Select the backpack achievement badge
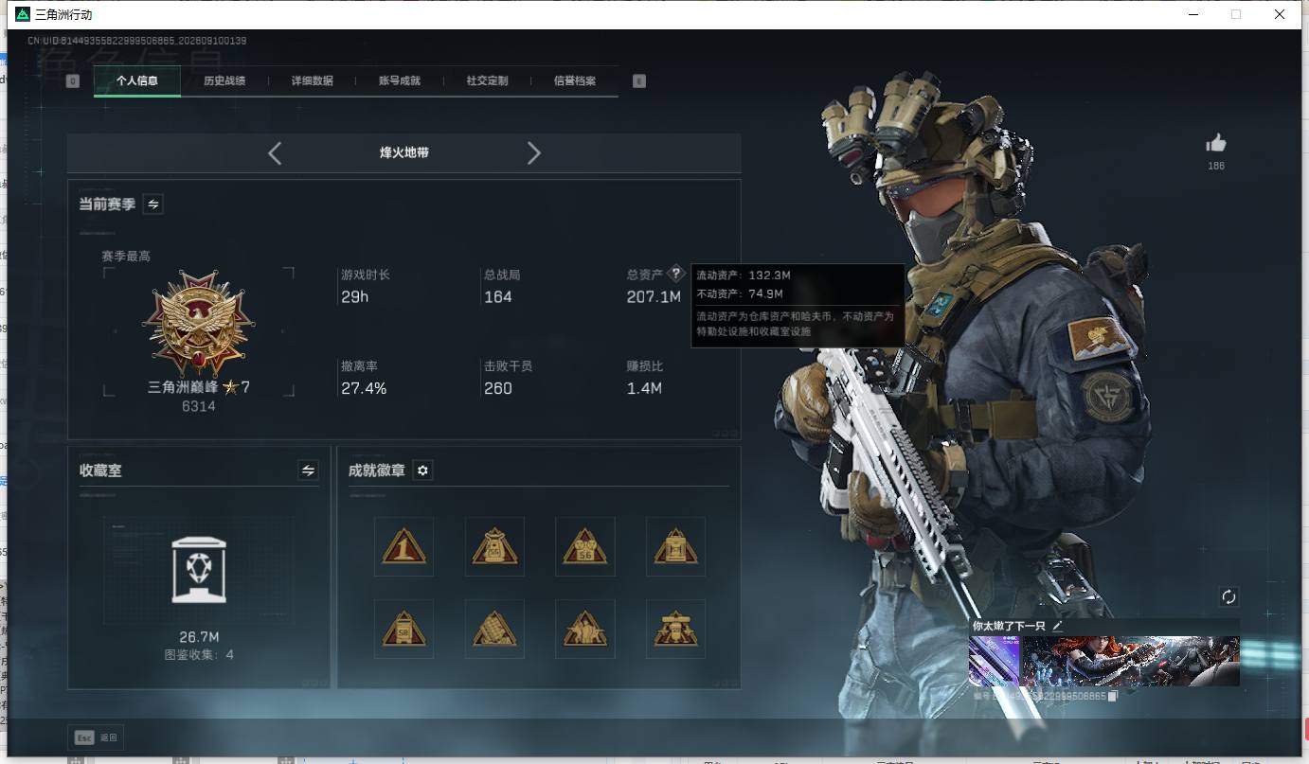Screen dimensions: 1309x764 click(494, 546)
